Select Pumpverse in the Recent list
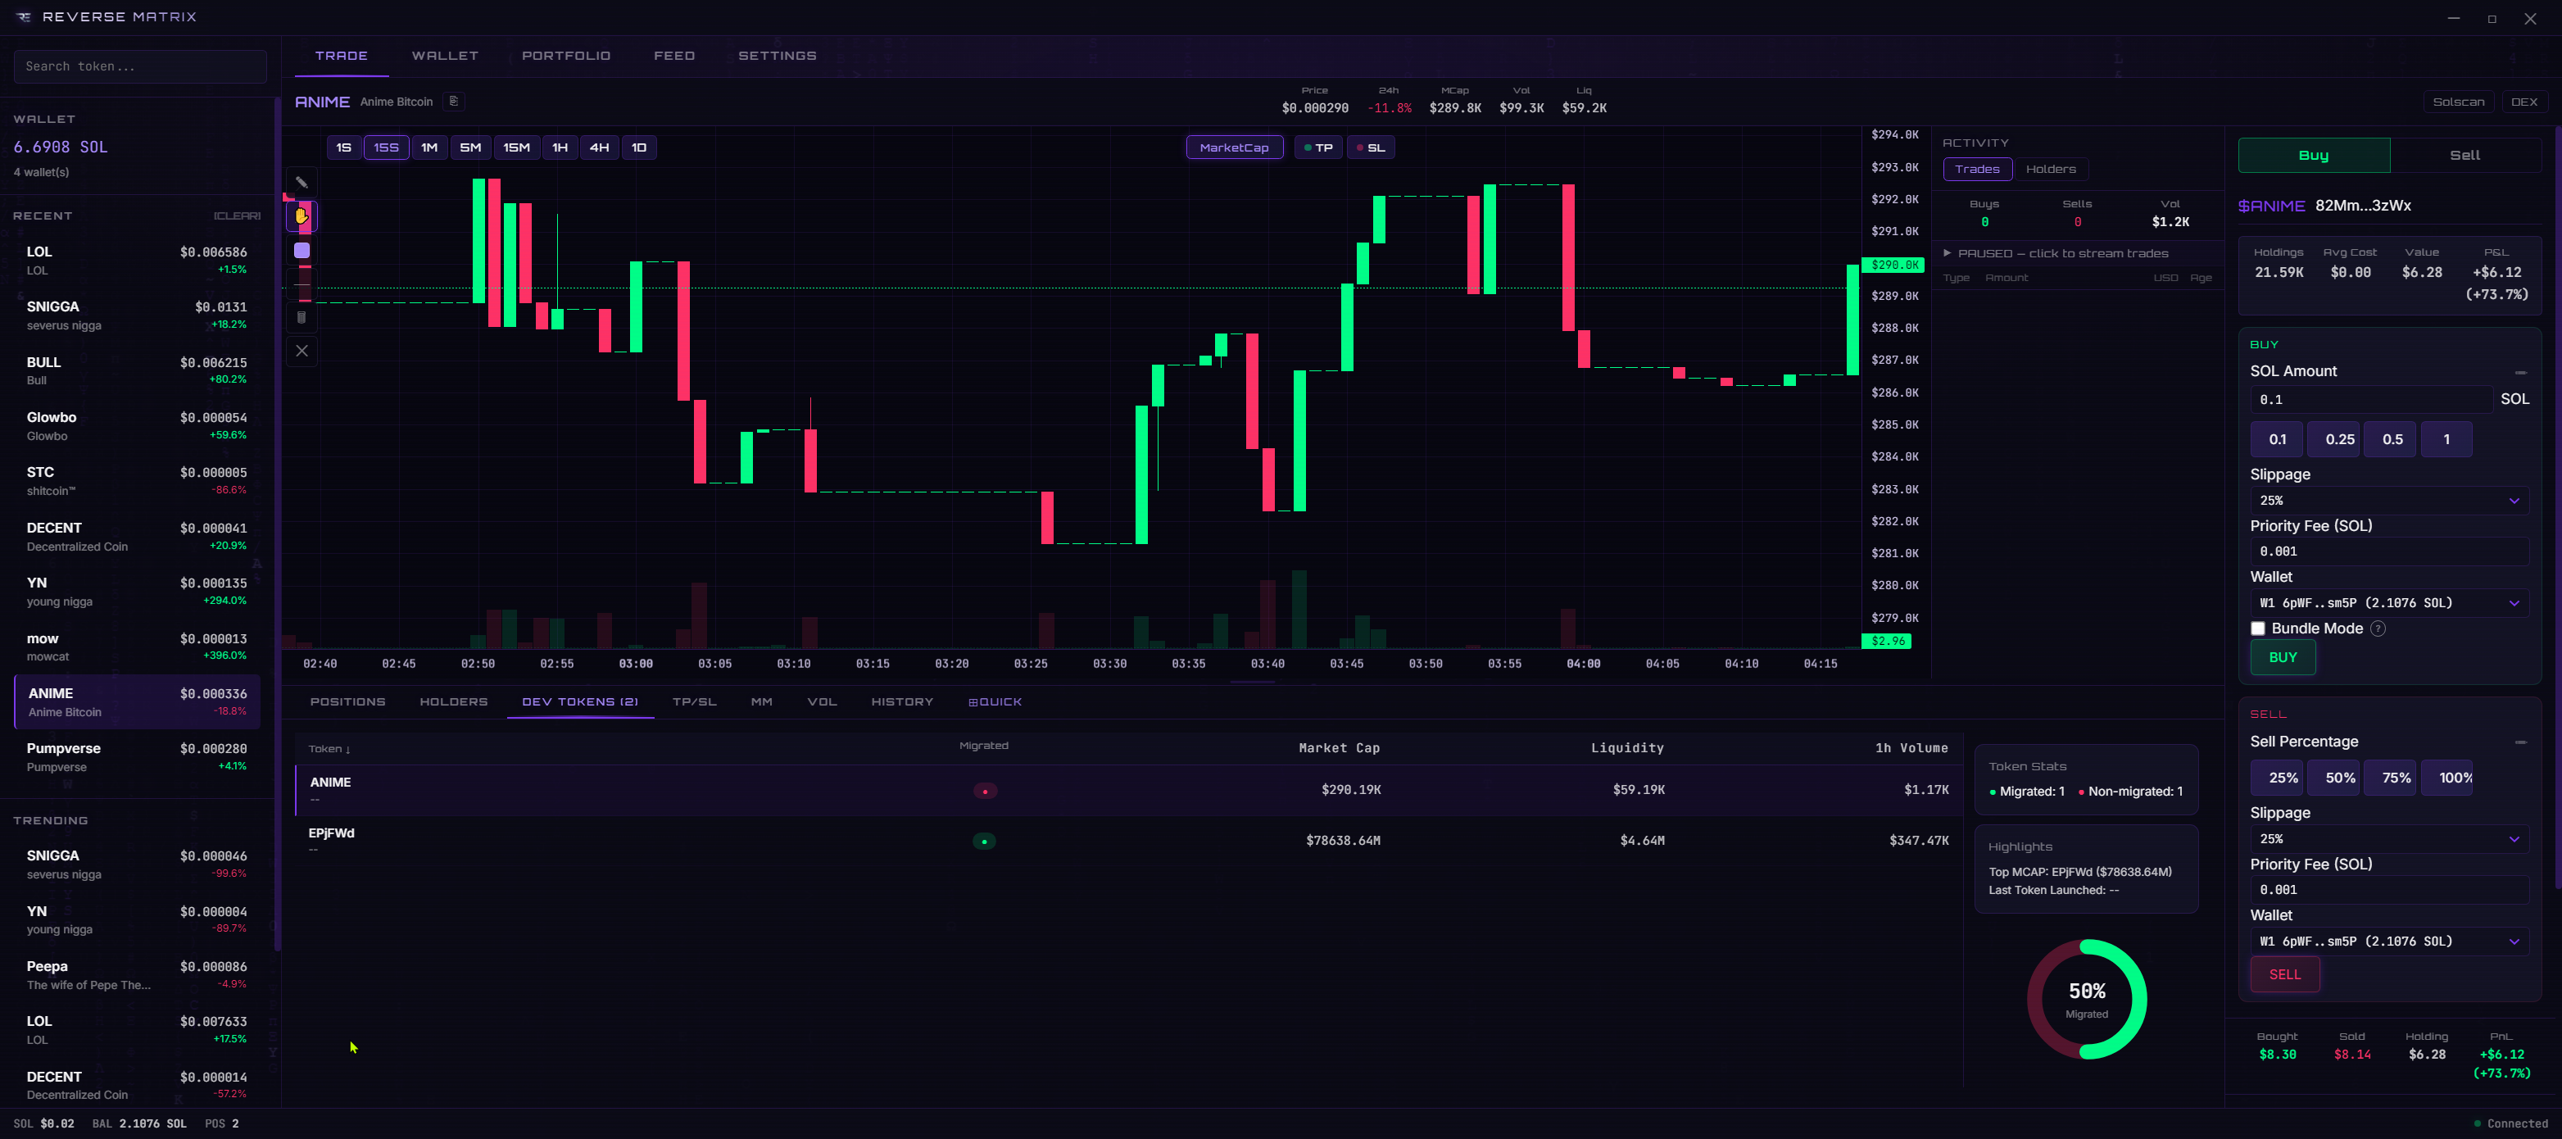 138,757
